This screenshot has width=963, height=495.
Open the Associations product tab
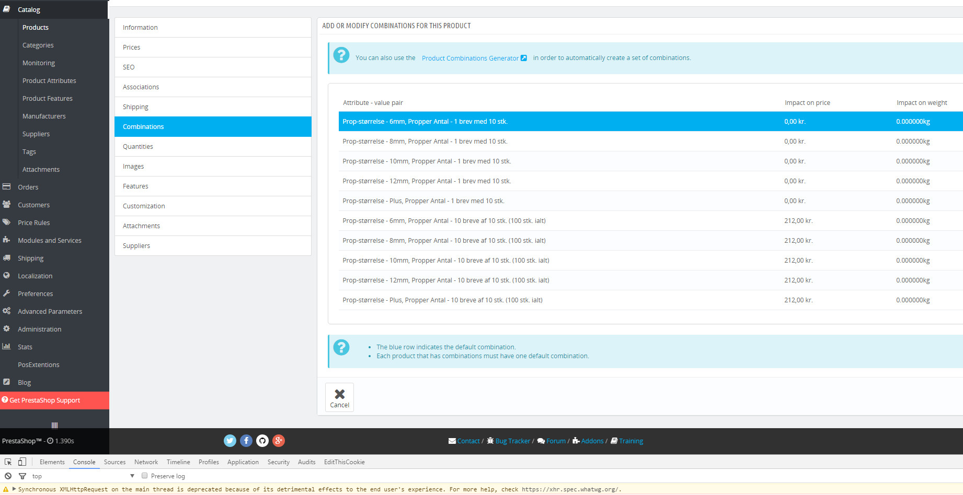pos(213,87)
